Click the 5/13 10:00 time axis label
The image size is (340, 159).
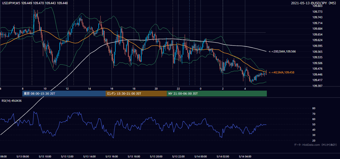pos(45,156)
